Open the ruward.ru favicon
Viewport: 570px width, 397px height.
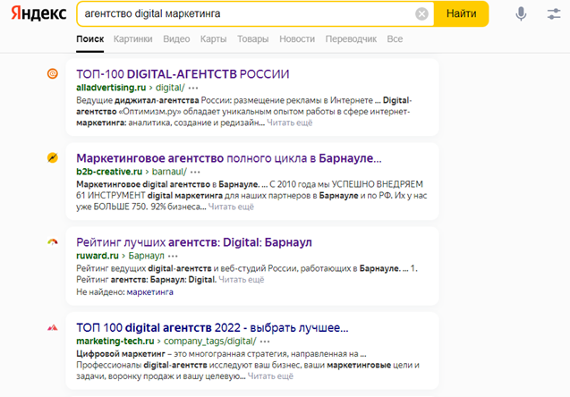53,242
